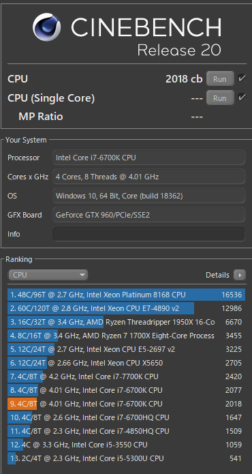Toggle the CPU (Single Core) test checkbox
252x474 pixels.
[242, 98]
